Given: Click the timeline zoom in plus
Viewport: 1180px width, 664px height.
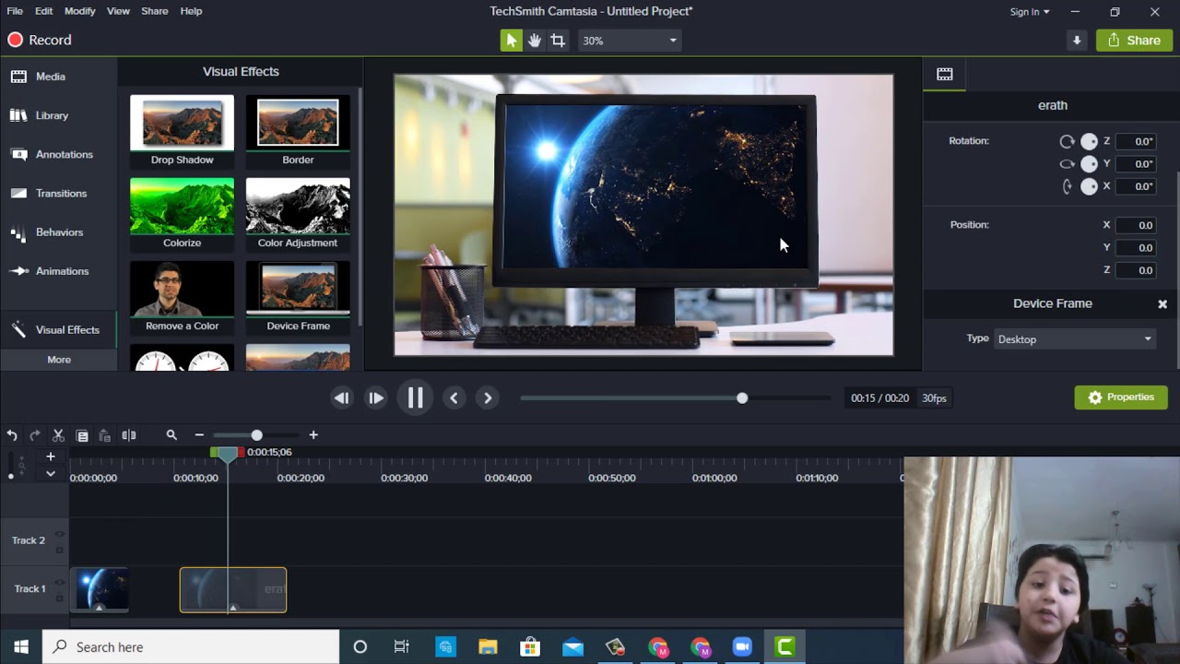Looking at the screenshot, I should click(x=313, y=435).
